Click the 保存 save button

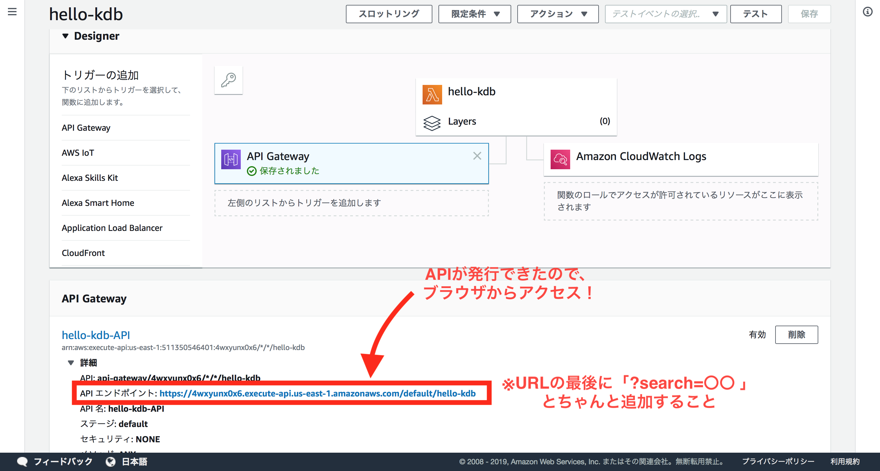point(809,14)
